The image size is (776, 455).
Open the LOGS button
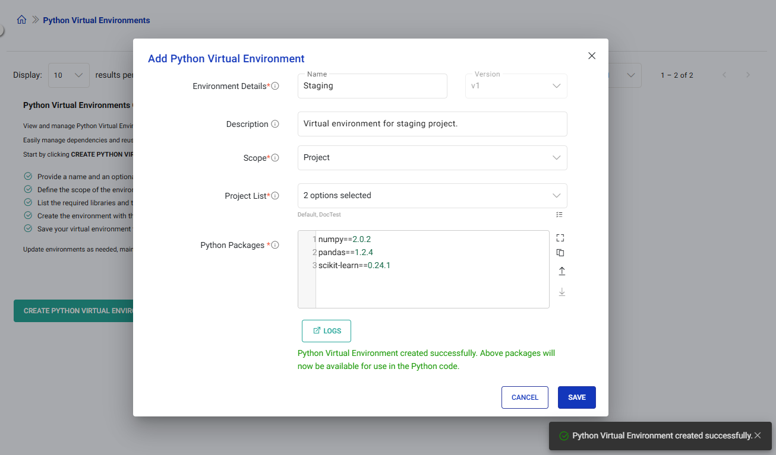coord(326,331)
